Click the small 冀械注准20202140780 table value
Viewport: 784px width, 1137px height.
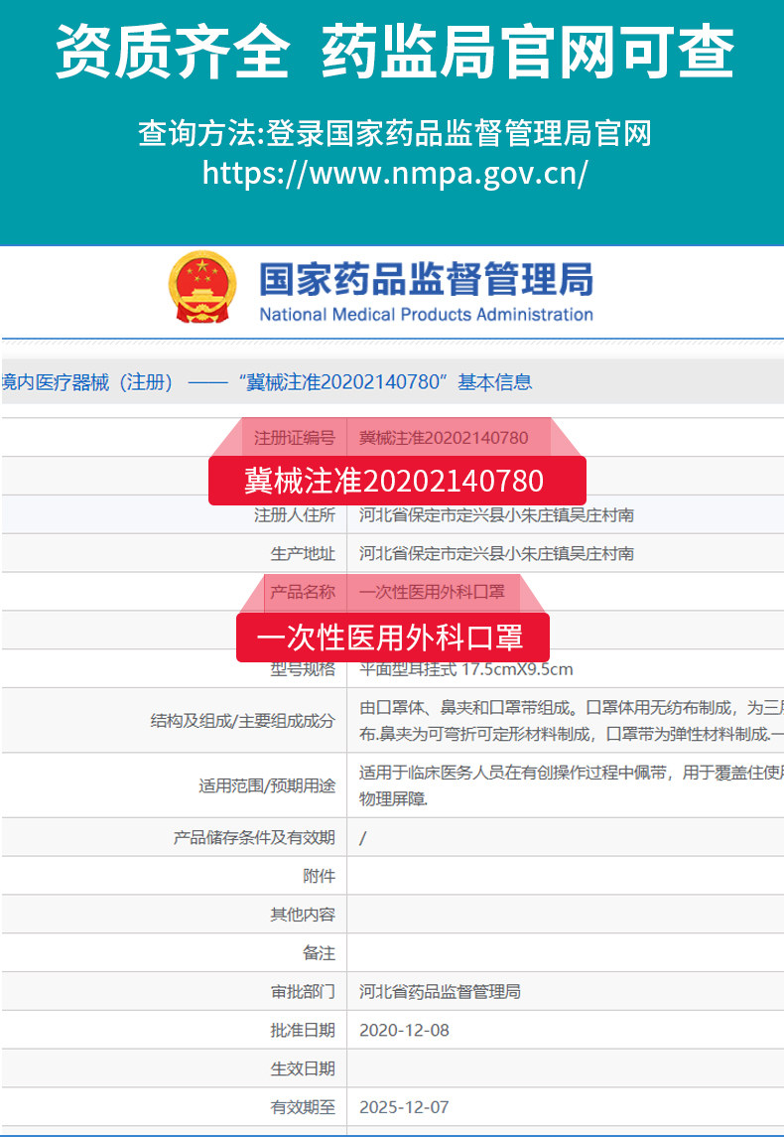[444, 438]
